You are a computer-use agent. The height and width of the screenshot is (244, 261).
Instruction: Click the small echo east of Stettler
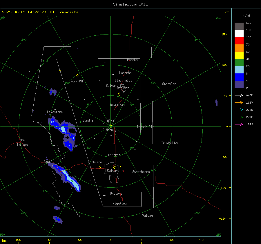216,102
